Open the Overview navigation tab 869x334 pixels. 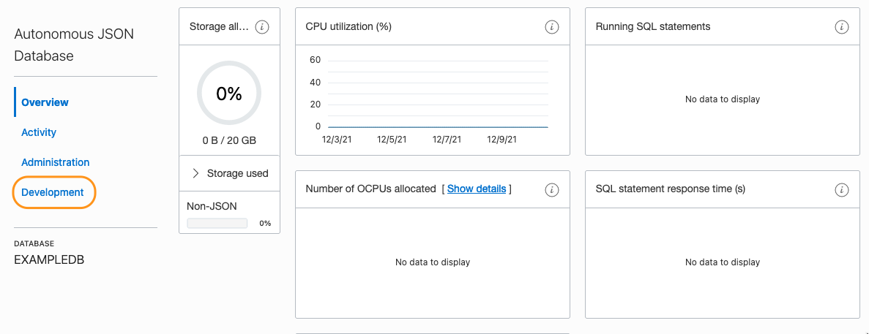point(45,102)
